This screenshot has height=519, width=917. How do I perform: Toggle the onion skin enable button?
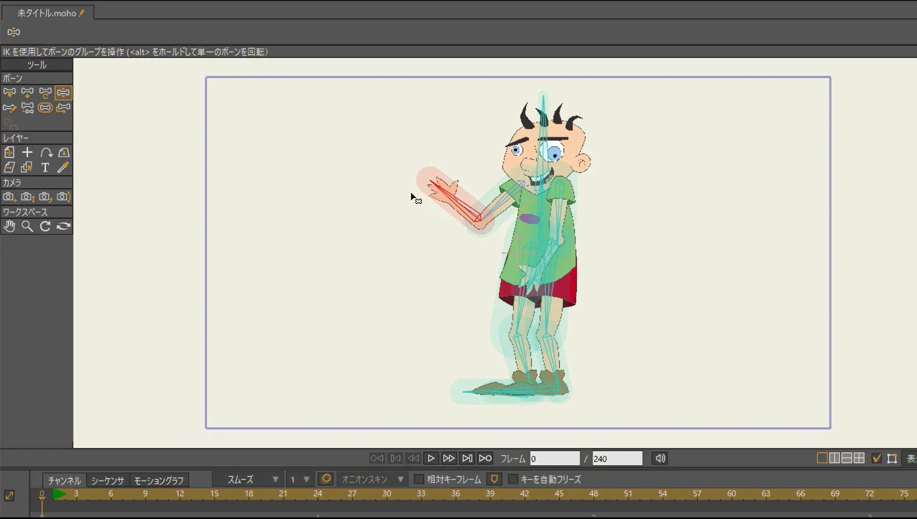click(x=326, y=480)
